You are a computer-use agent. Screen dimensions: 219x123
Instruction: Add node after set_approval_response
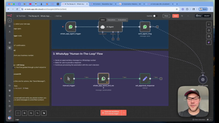161,79
